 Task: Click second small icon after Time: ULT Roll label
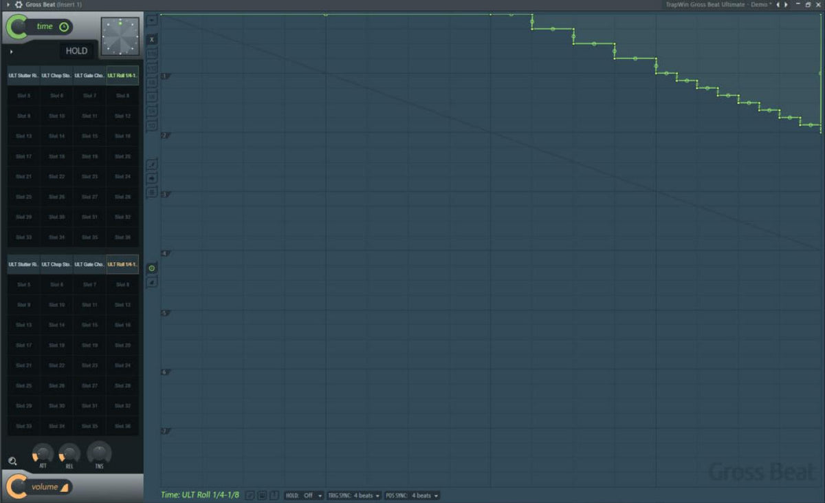(x=262, y=495)
